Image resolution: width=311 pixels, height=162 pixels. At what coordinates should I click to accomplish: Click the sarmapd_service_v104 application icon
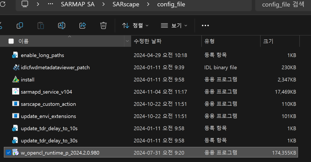point(15,91)
